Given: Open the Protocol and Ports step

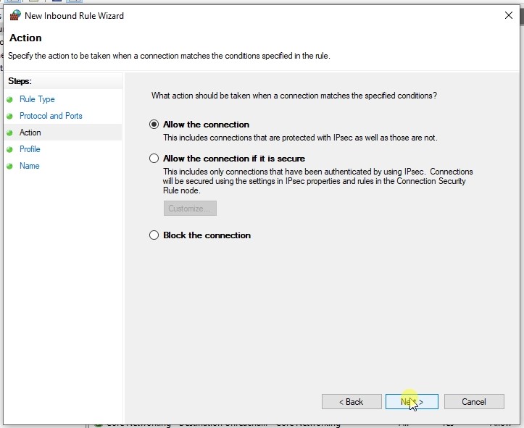Looking at the screenshot, I should click(x=51, y=117).
